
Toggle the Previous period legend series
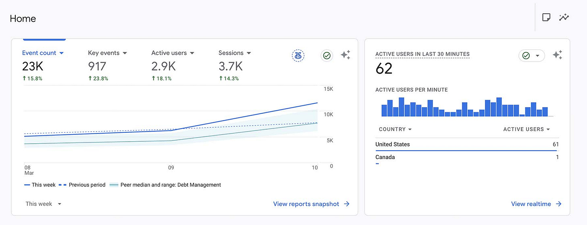tap(82, 185)
